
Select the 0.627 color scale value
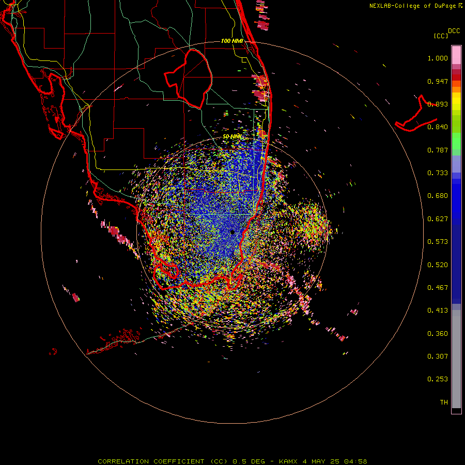point(438,219)
